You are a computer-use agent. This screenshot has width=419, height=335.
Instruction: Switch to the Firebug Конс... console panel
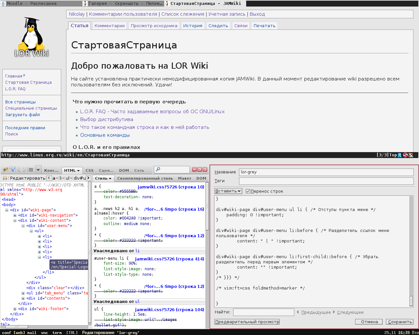[x=51, y=170]
